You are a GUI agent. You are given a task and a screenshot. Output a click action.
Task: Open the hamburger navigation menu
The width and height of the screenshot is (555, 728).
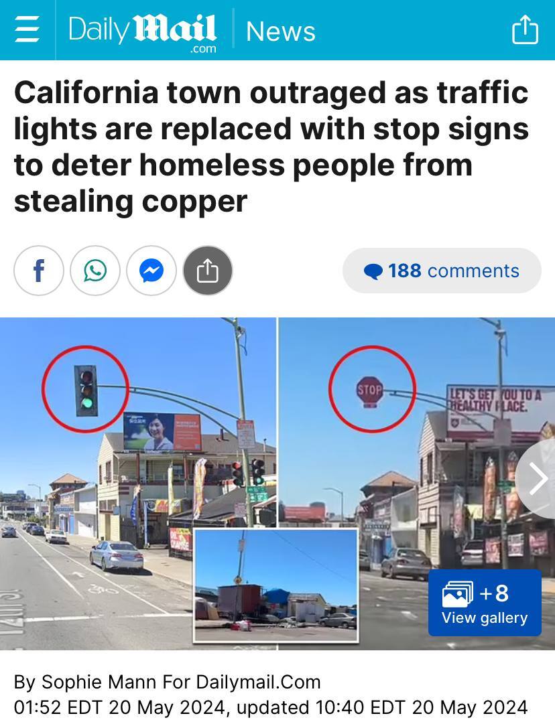click(27, 29)
